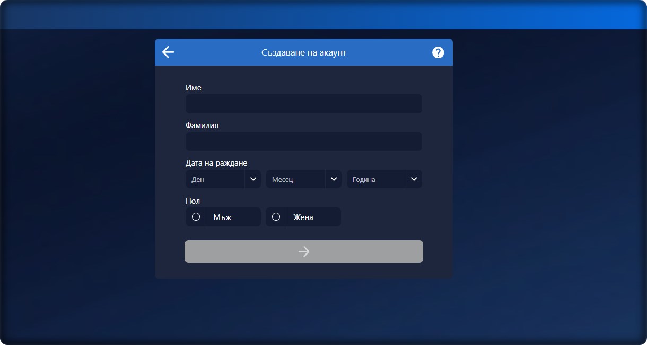Viewport: 647px width, 345px height.
Task: Click the right arrow icon to continue
Action: click(304, 251)
